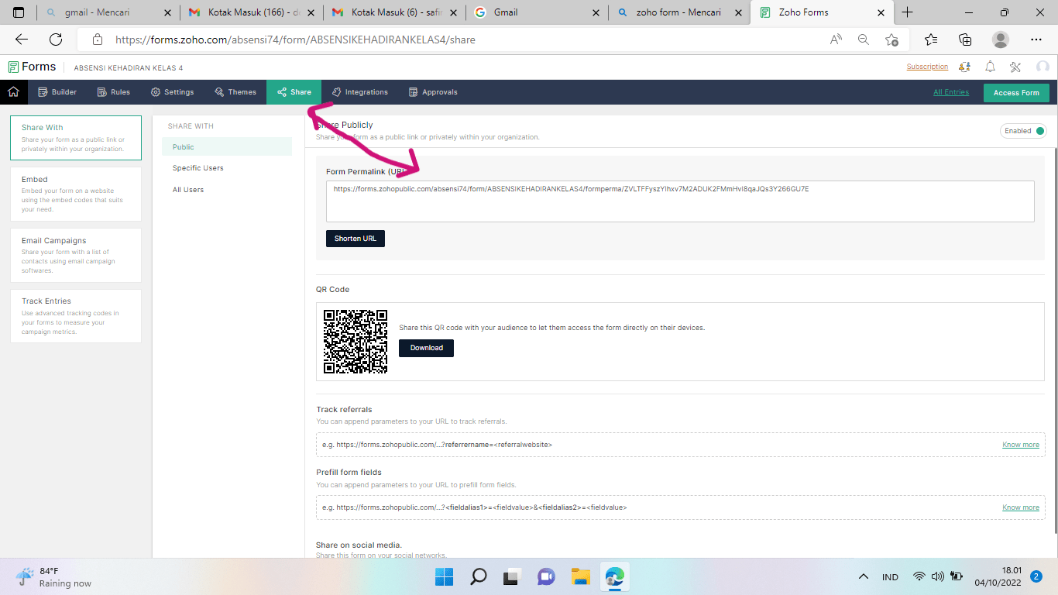
Task: Open the Builder tab
Action: click(57, 91)
